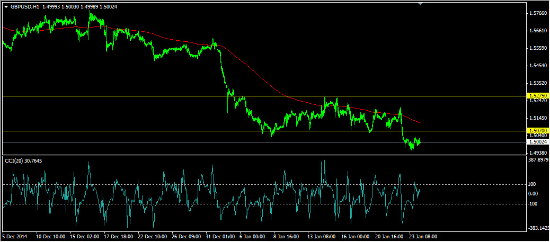Click the 15 Dec 02:00 time label
550x242 pixels.
pyautogui.click(x=86, y=236)
